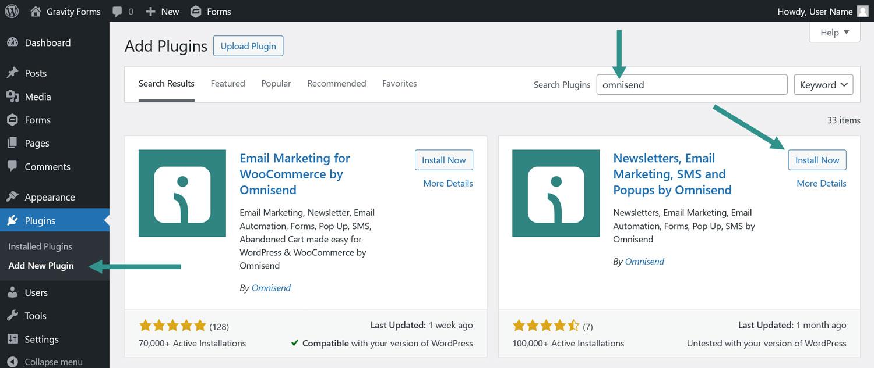Open the Keyword search type dropdown

pyautogui.click(x=824, y=85)
